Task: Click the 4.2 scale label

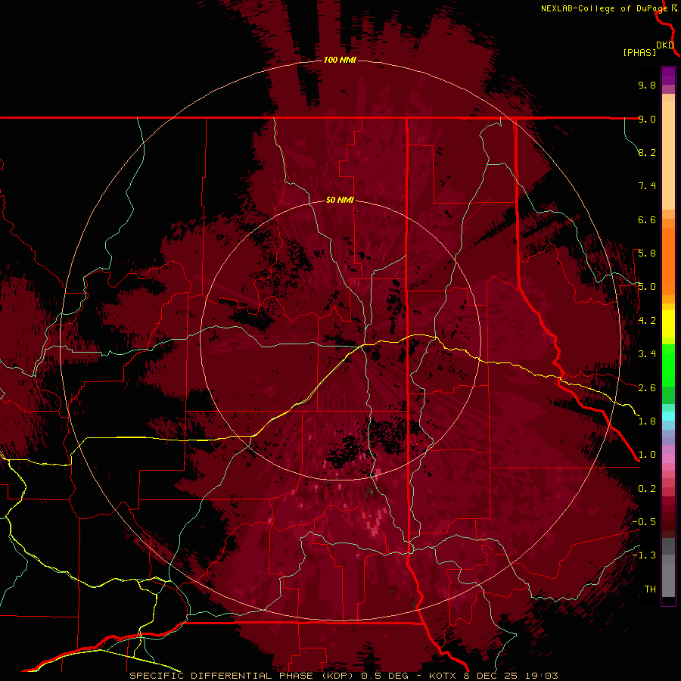Action: [647, 321]
